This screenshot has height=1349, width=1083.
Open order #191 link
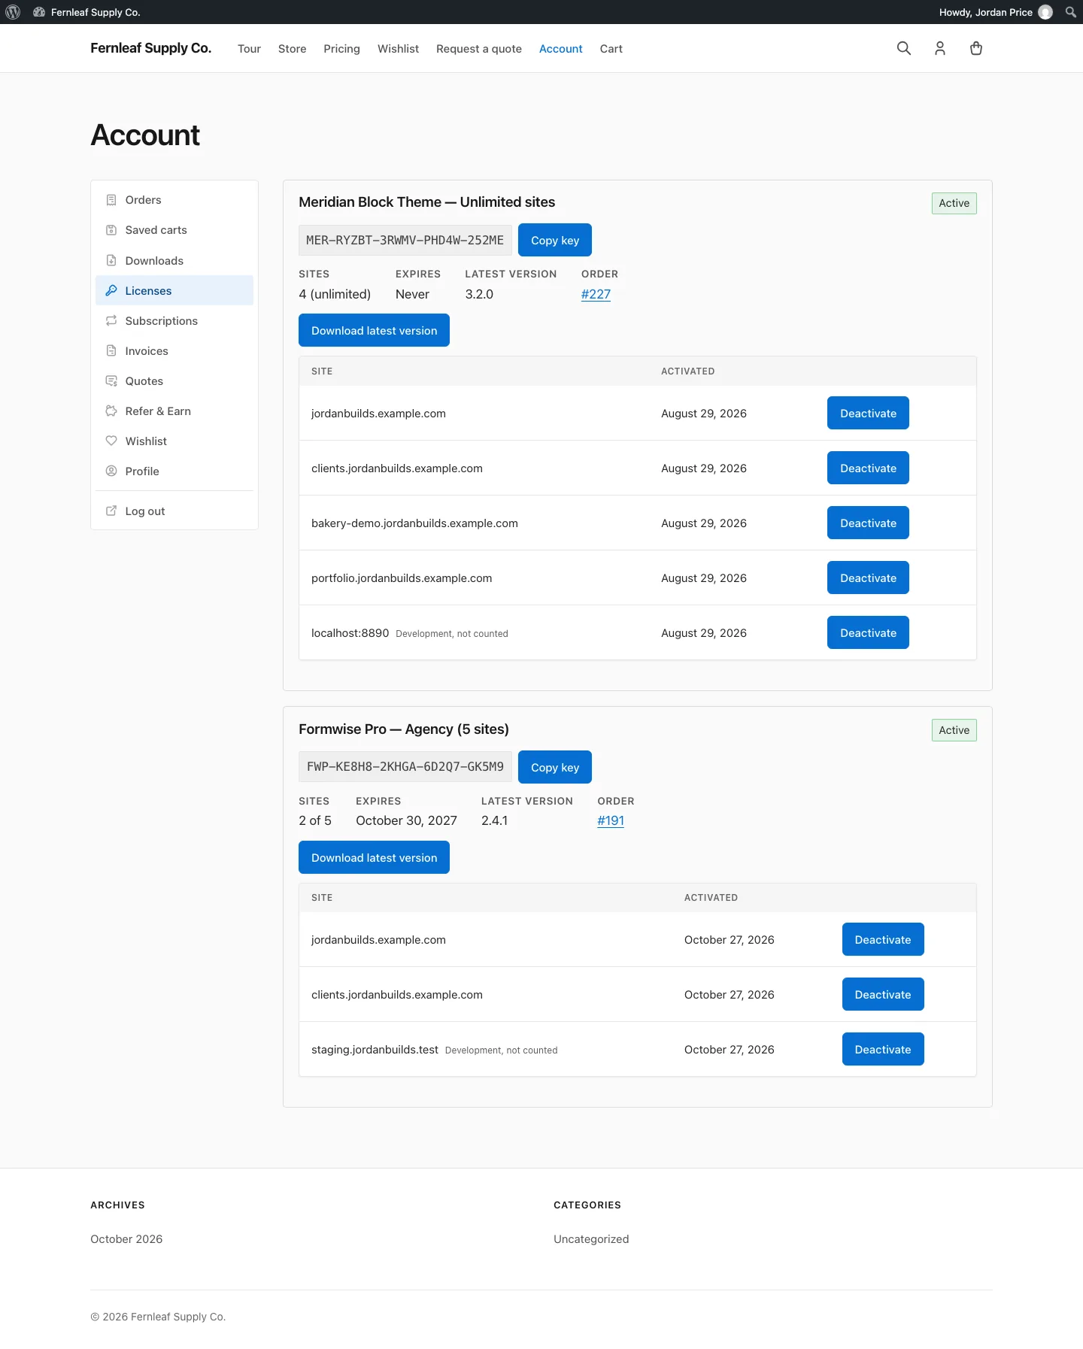point(611,820)
